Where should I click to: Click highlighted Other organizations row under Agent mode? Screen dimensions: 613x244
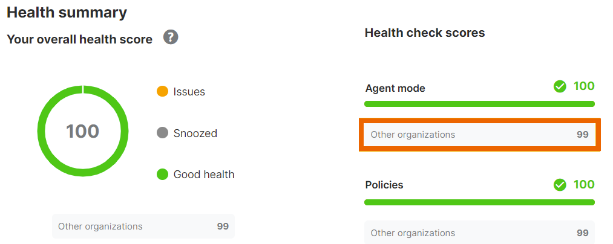[x=479, y=135]
